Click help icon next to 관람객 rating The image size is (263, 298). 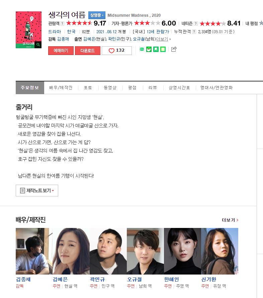pos(62,23)
